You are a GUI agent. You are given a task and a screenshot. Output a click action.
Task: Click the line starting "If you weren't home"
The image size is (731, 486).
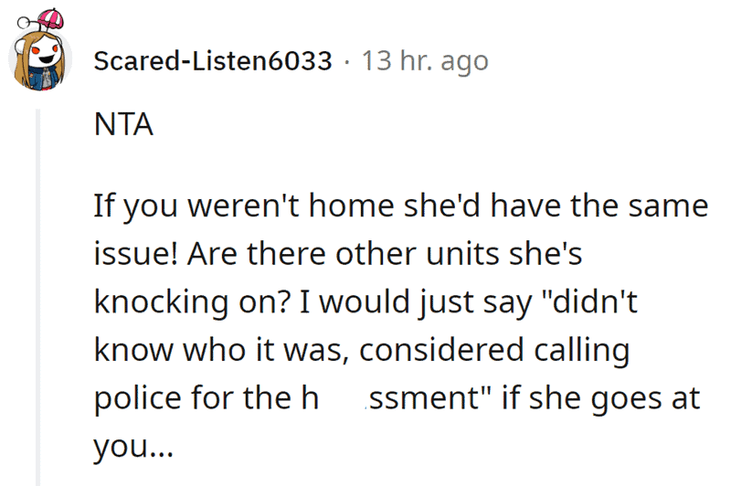pos(401,206)
